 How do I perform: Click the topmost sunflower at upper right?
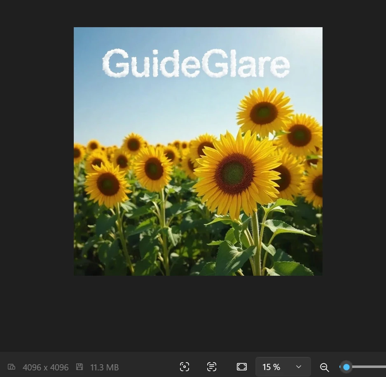(x=264, y=112)
